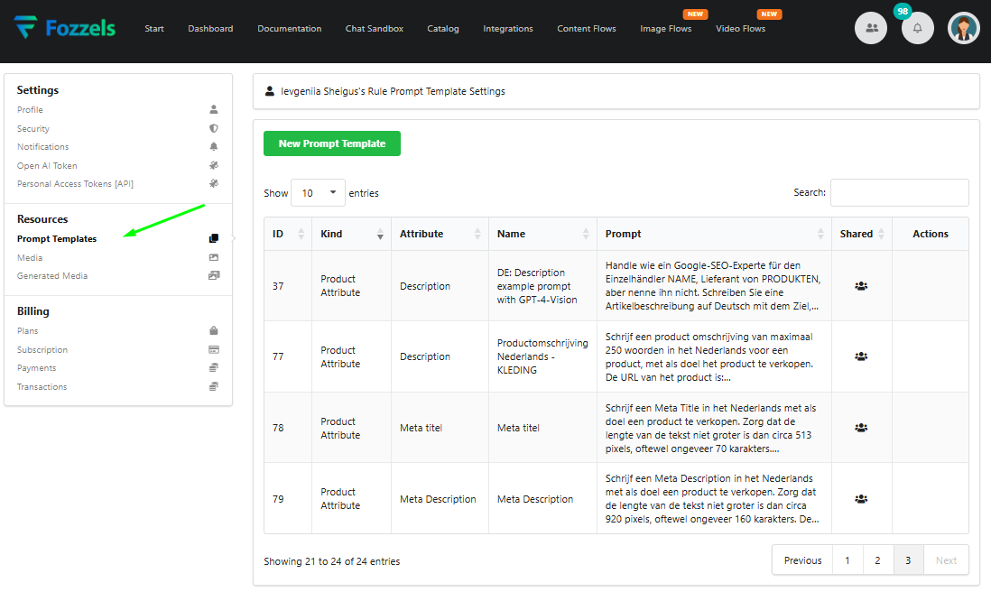The image size is (991, 592).
Task: Open Catalog in top navigation
Action: point(443,29)
